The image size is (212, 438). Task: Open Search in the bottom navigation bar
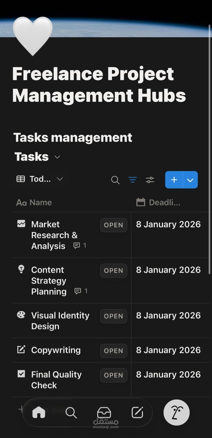[71, 413]
